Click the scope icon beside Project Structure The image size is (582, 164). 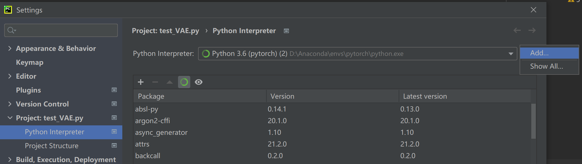tap(114, 145)
